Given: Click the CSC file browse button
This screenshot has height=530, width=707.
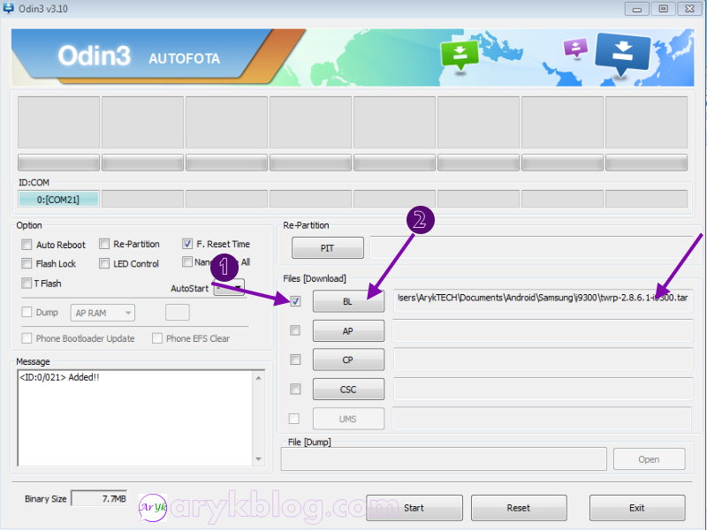Looking at the screenshot, I should tap(348, 389).
